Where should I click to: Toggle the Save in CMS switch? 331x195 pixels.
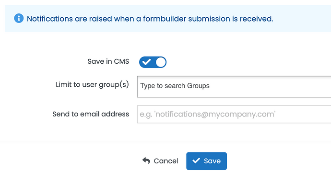[153, 62]
